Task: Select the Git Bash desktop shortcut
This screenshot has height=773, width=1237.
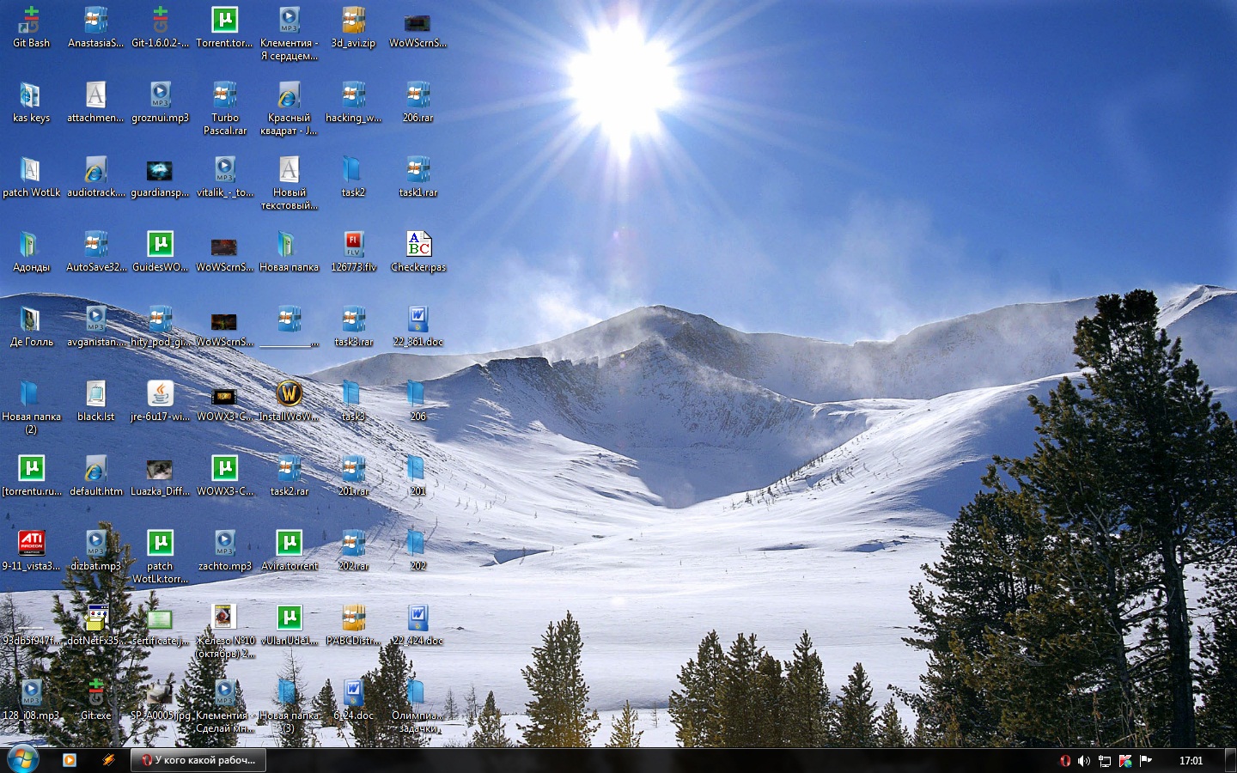Action: (x=31, y=23)
